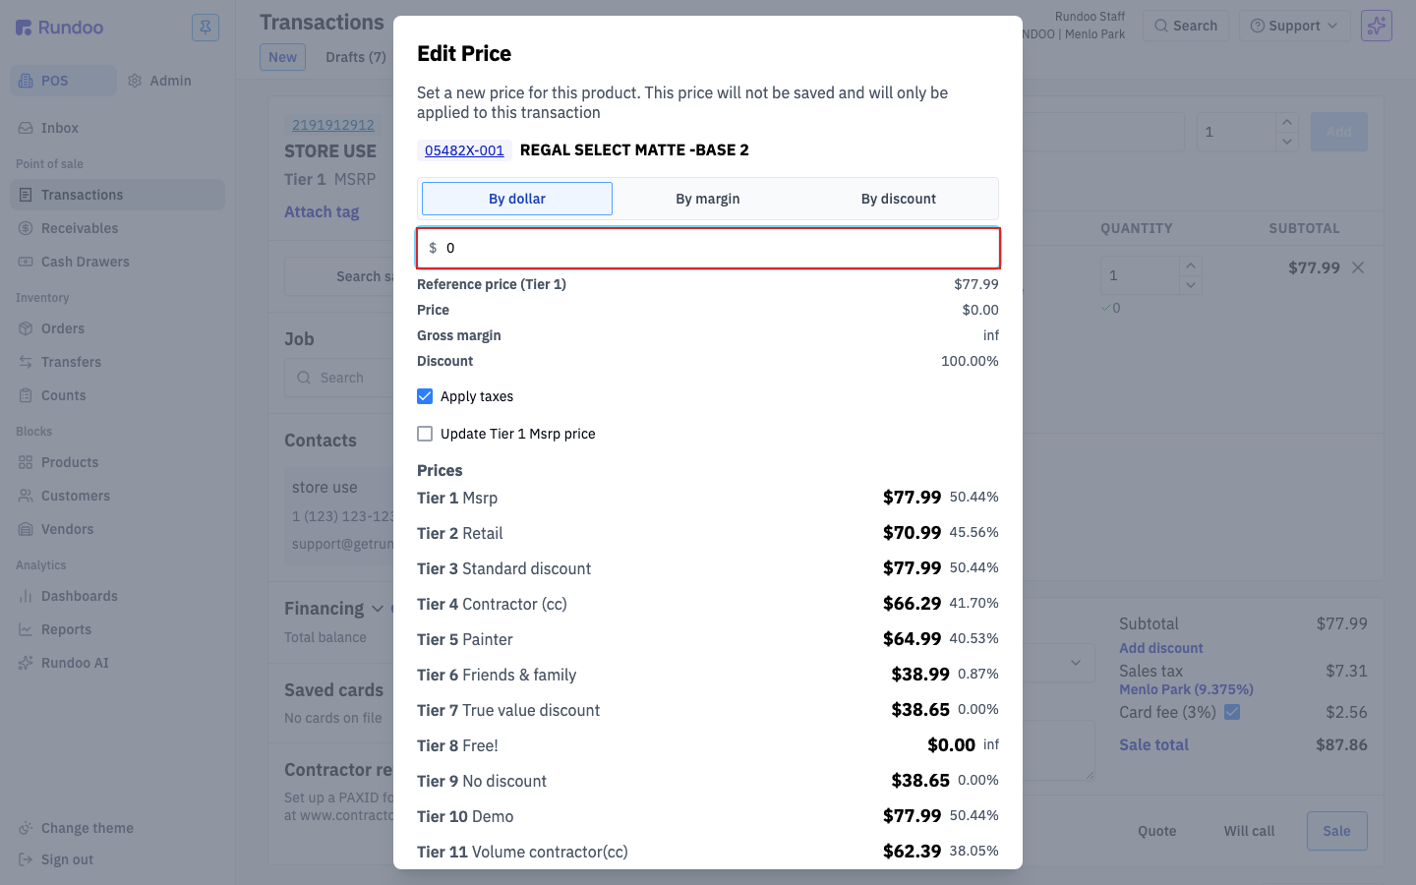Viewport: 1416px width, 885px height.
Task: Click the Menlo Park (9.375%) tax link
Action: pyautogui.click(x=1186, y=689)
